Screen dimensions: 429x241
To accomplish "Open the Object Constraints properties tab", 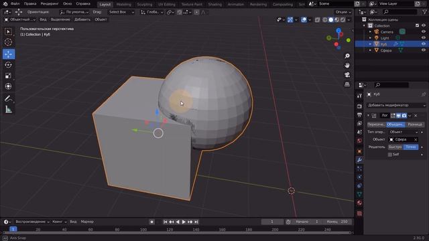I will coord(359,186).
